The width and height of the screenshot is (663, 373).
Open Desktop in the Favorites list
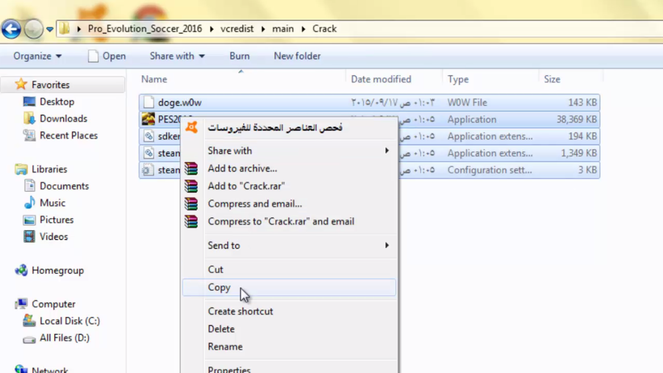point(57,102)
